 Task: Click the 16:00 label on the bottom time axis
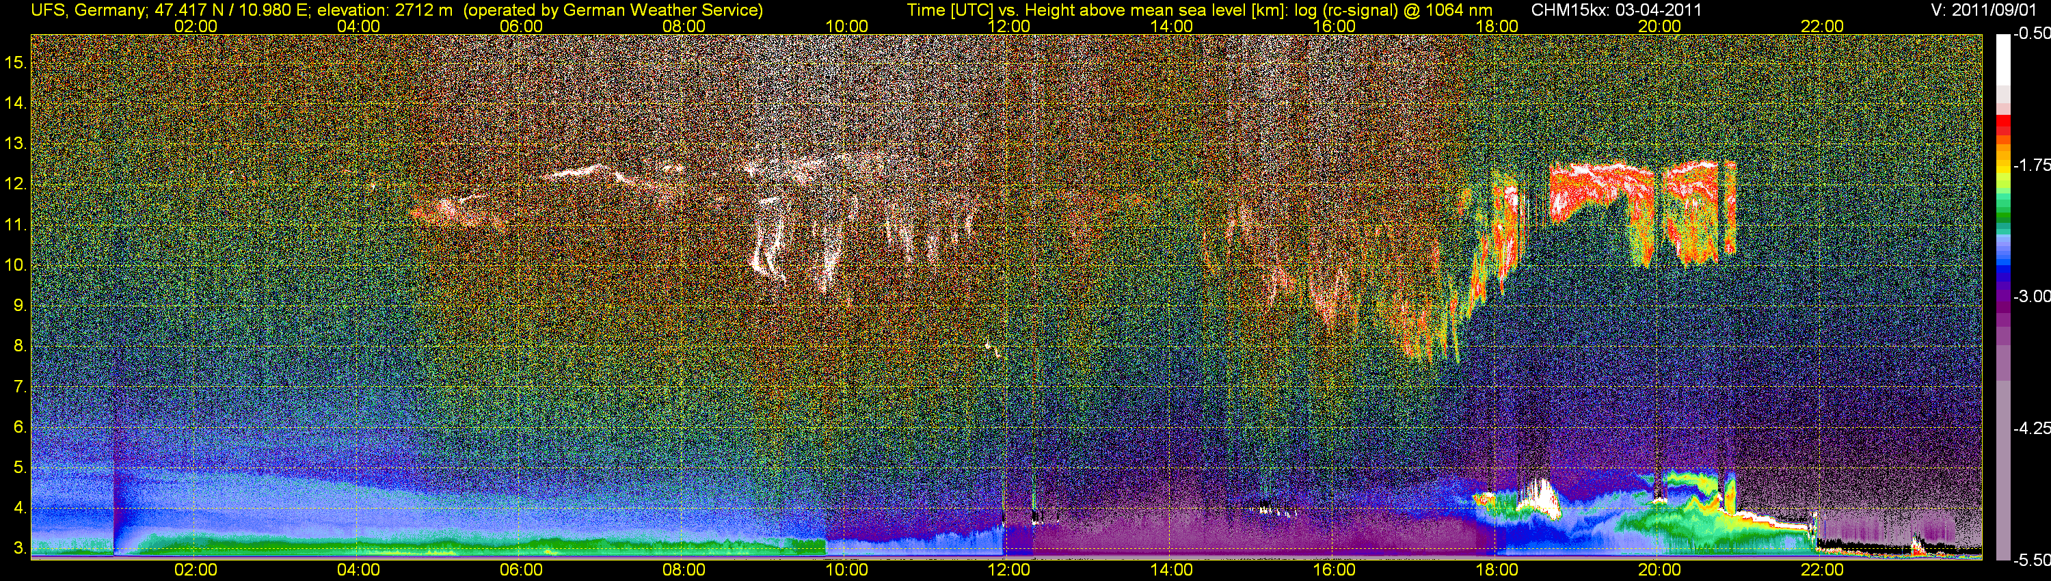(x=1335, y=570)
